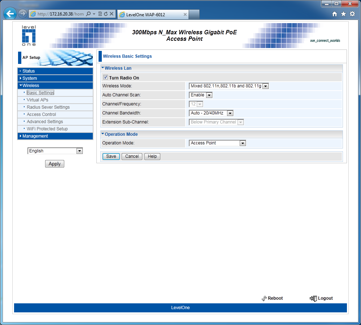Click the search magnifier in address bar
The width and height of the screenshot is (361, 325).
pos(88,14)
